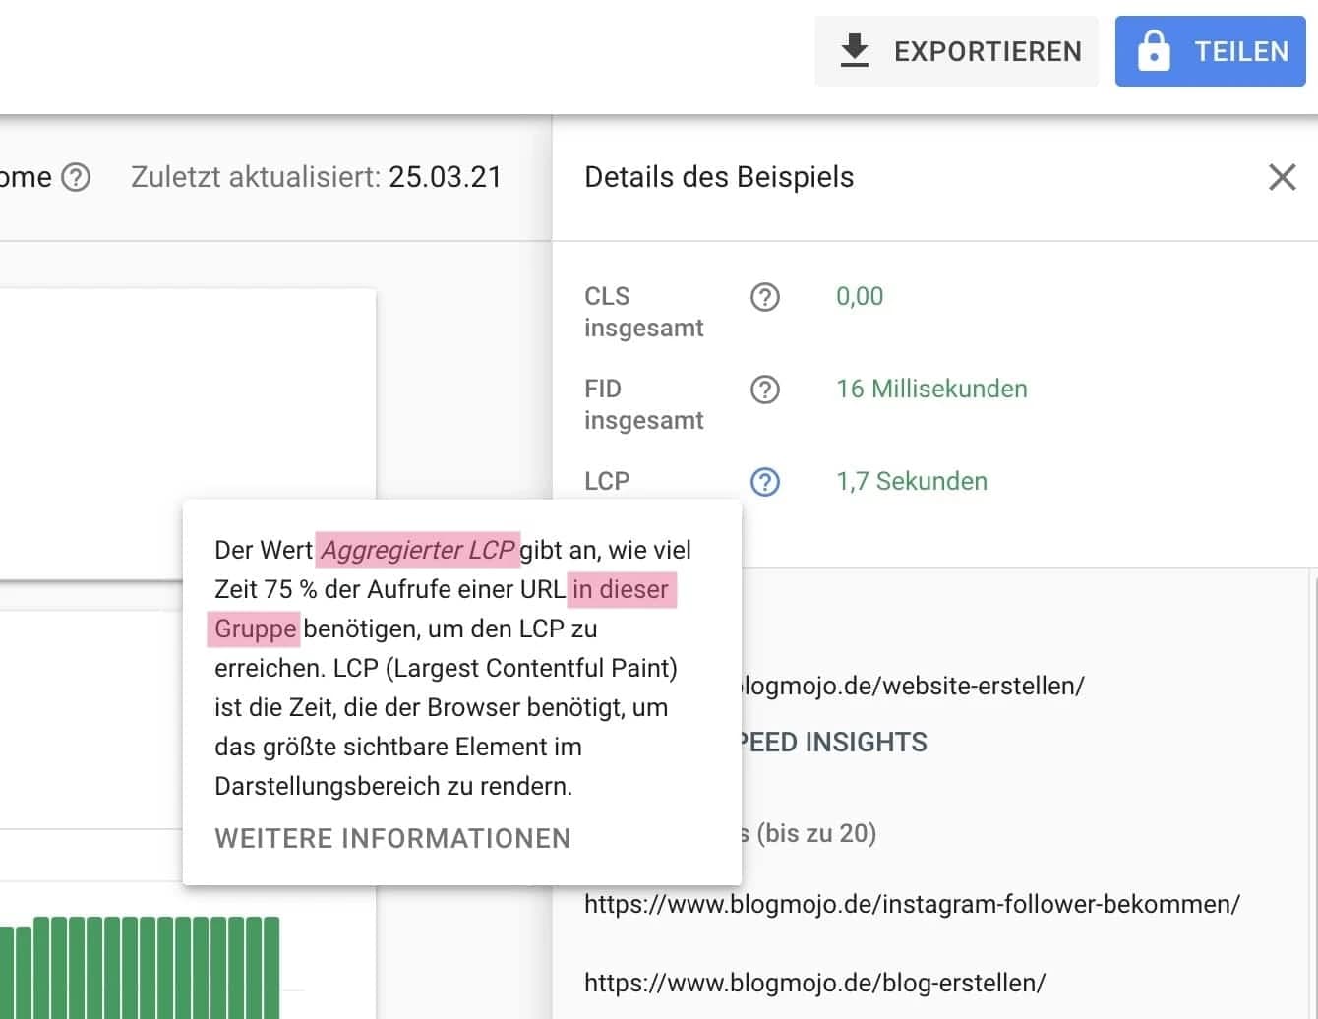
Task: Click the CLS value 0,00
Action: [x=859, y=296]
